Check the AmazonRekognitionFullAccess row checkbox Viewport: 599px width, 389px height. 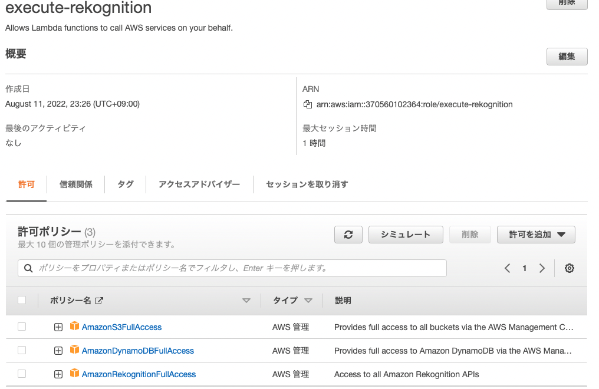pyautogui.click(x=22, y=374)
